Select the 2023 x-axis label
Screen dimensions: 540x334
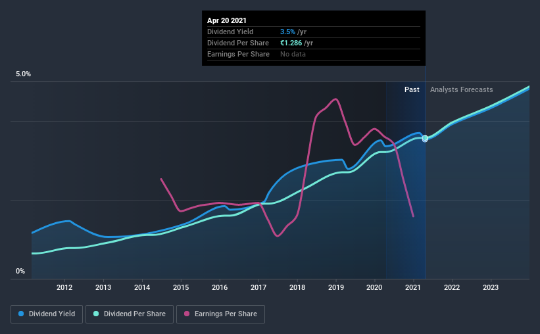coord(491,287)
